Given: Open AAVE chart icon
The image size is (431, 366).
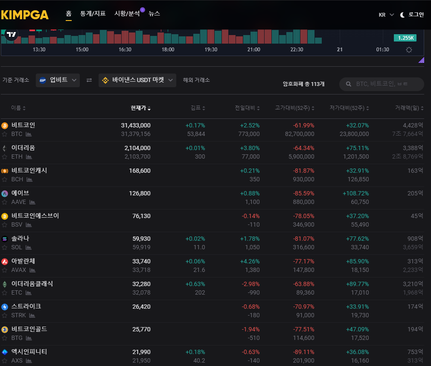Looking at the screenshot, I should (x=32, y=202).
